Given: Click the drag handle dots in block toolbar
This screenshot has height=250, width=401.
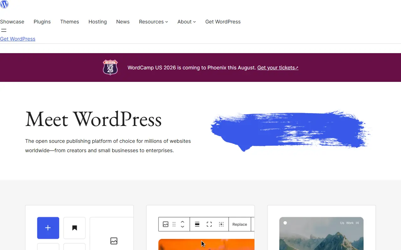Looking at the screenshot, I should point(174,224).
